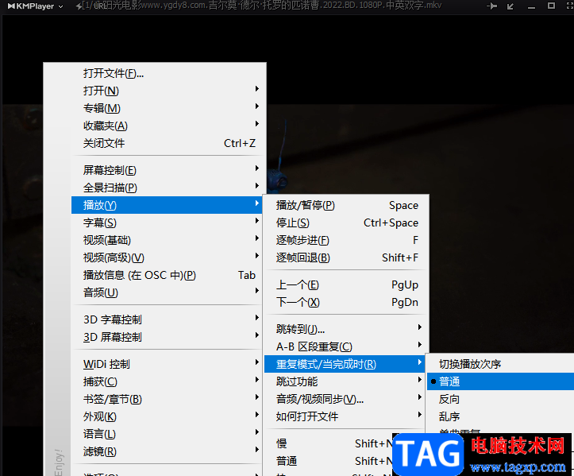The height and width of the screenshot is (476, 574).
Task: Choose 打开文件(F)... from the context menu
Action: (x=167, y=73)
